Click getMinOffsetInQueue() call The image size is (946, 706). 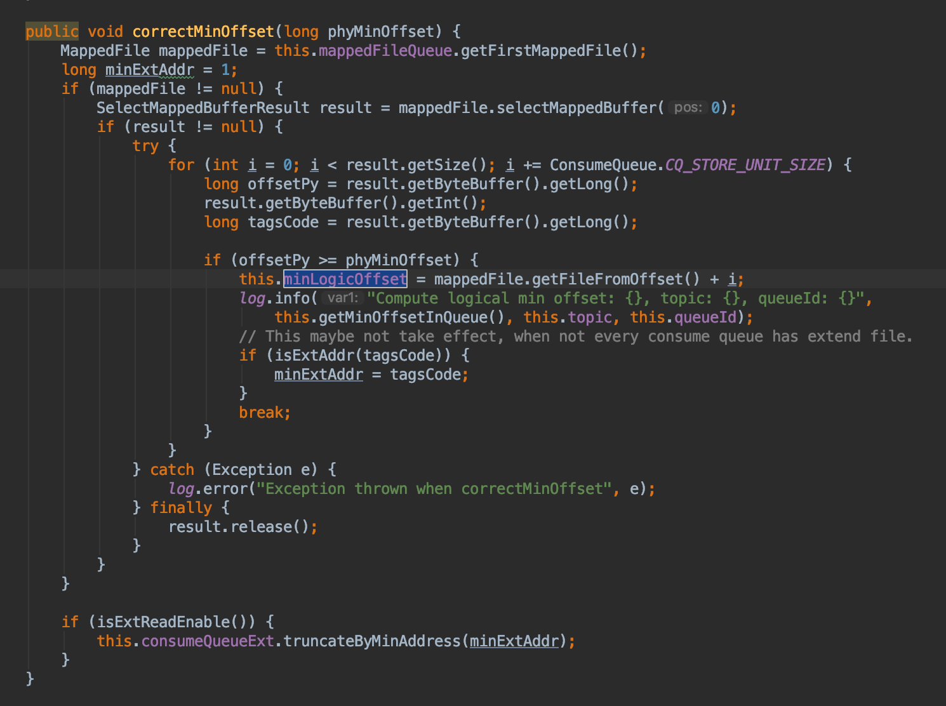point(411,317)
